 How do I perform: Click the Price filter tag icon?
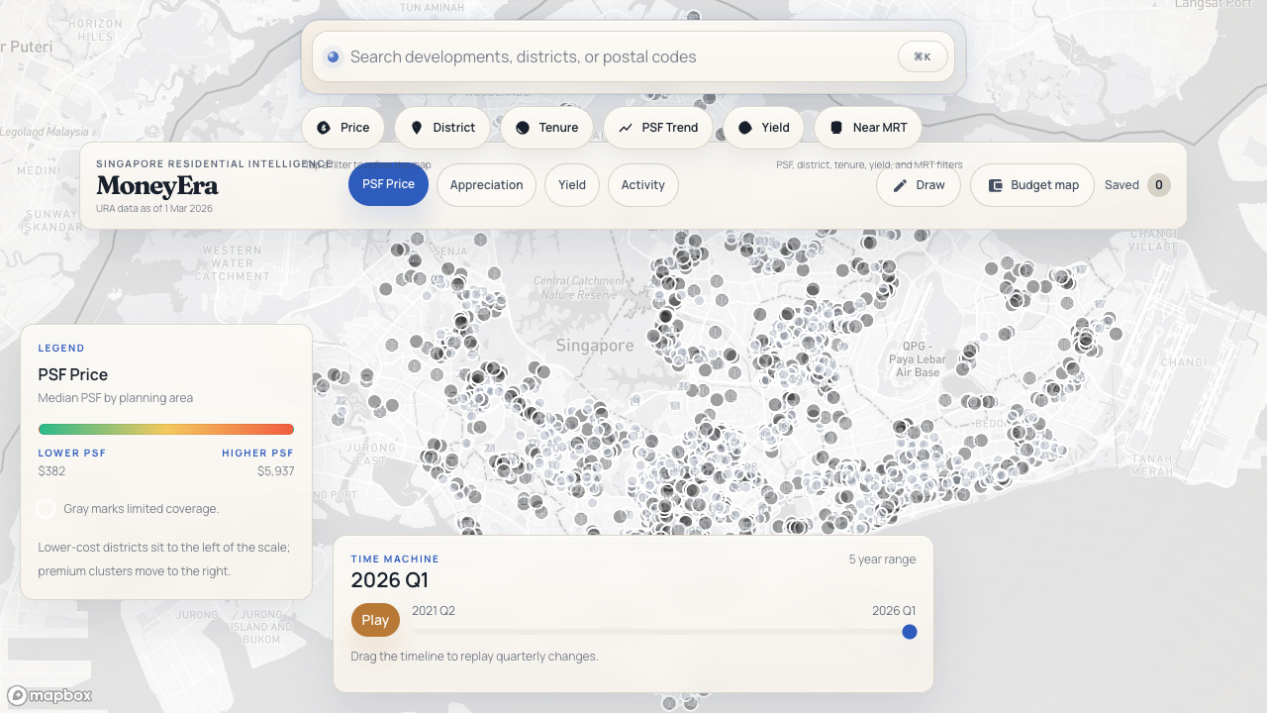click(324, 128)
